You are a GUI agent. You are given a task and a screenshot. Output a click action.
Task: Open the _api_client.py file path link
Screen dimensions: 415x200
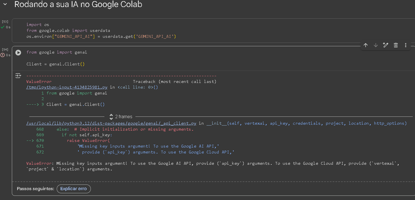coord(111,123)
